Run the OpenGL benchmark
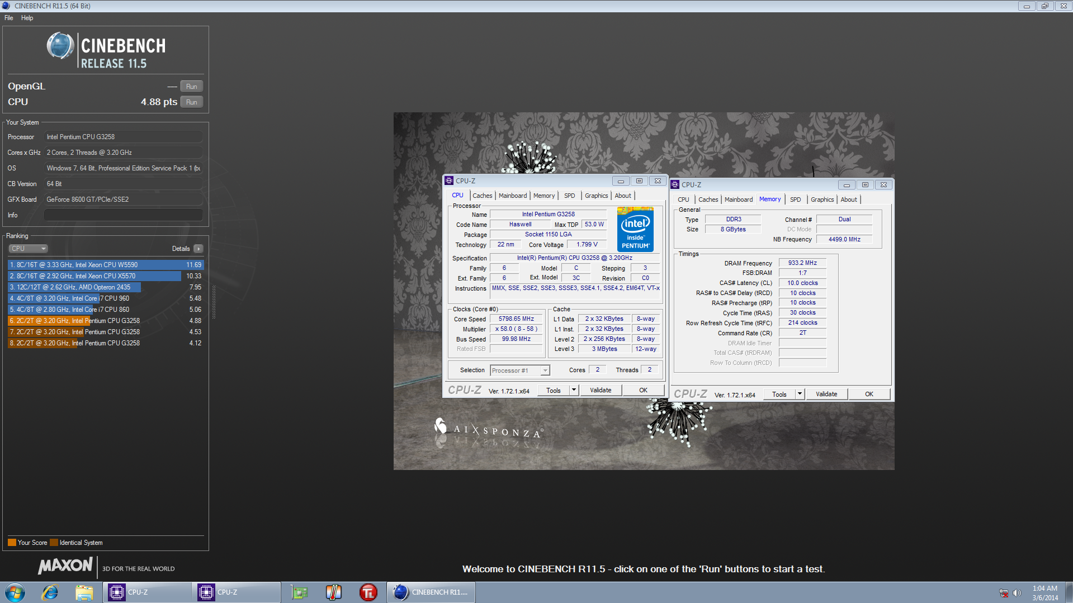Viewport: 1073px width, 603px height. click(x=192, y=87)
